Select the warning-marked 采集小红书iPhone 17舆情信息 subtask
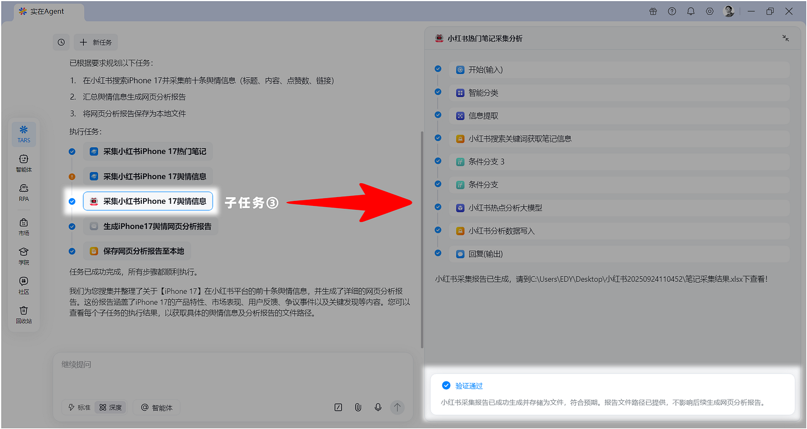The image size is (807, 429). coord(148,177)
